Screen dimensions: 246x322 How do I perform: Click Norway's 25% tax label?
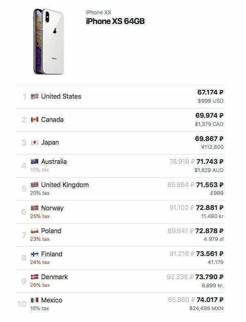tap(40, 216)
